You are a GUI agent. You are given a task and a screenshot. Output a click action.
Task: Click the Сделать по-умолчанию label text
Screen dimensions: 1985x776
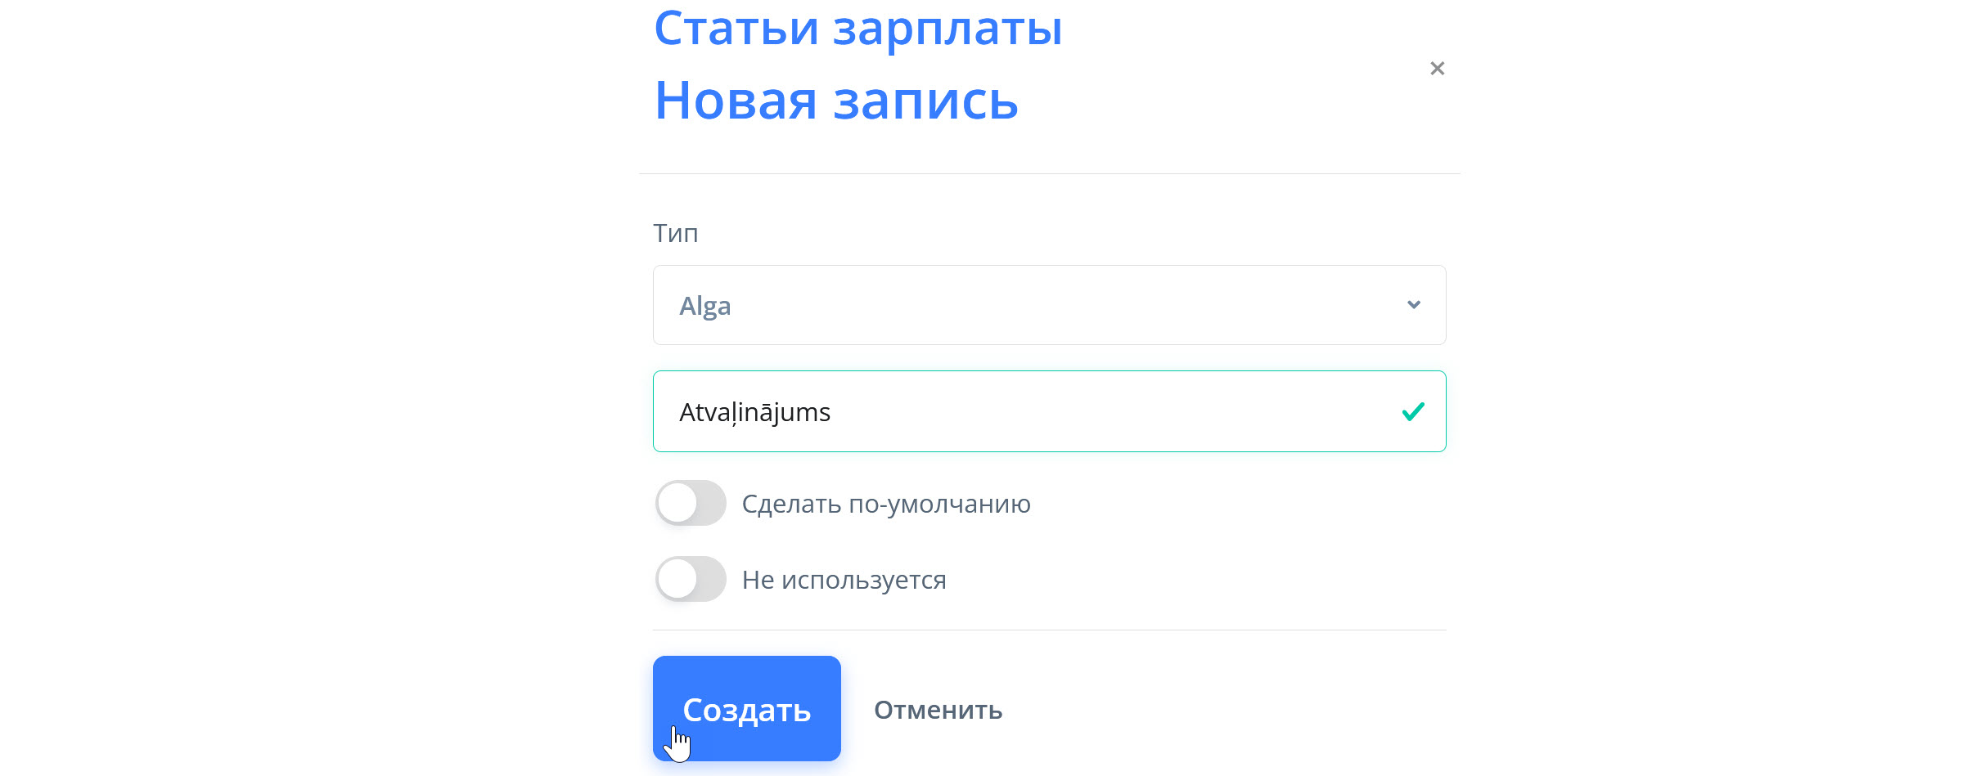coord(885,504)
